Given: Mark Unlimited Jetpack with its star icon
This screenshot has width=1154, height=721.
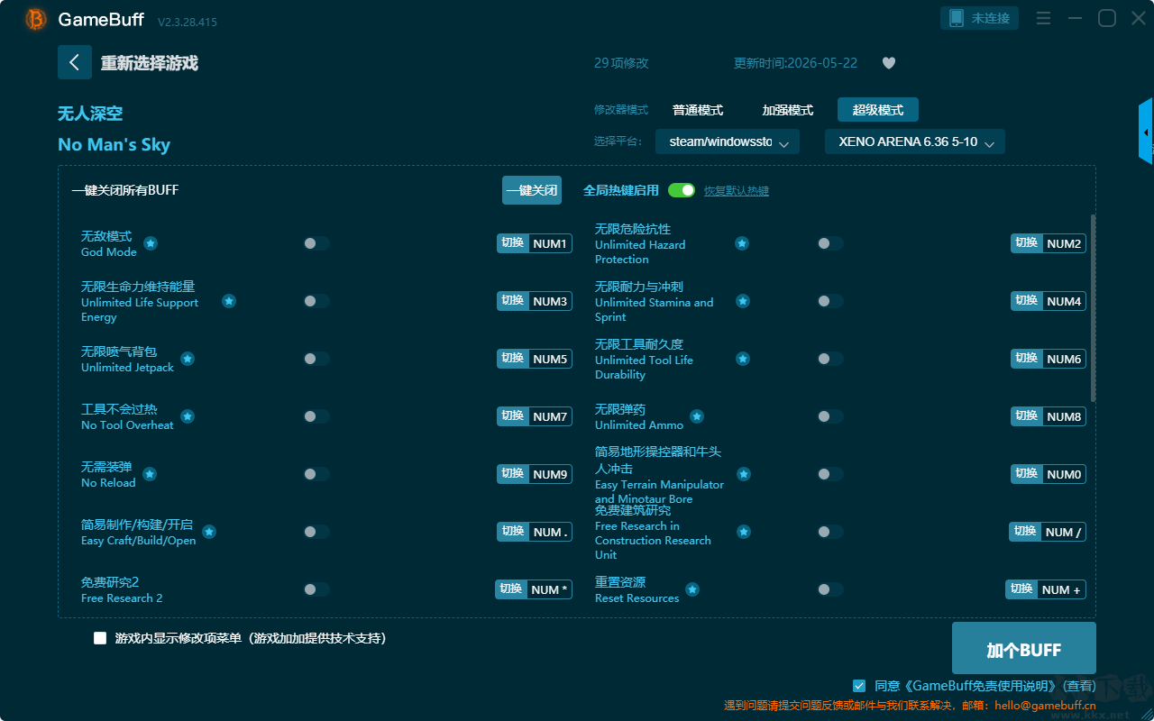Looking at the screenshot, I should (x=188, y=359).
